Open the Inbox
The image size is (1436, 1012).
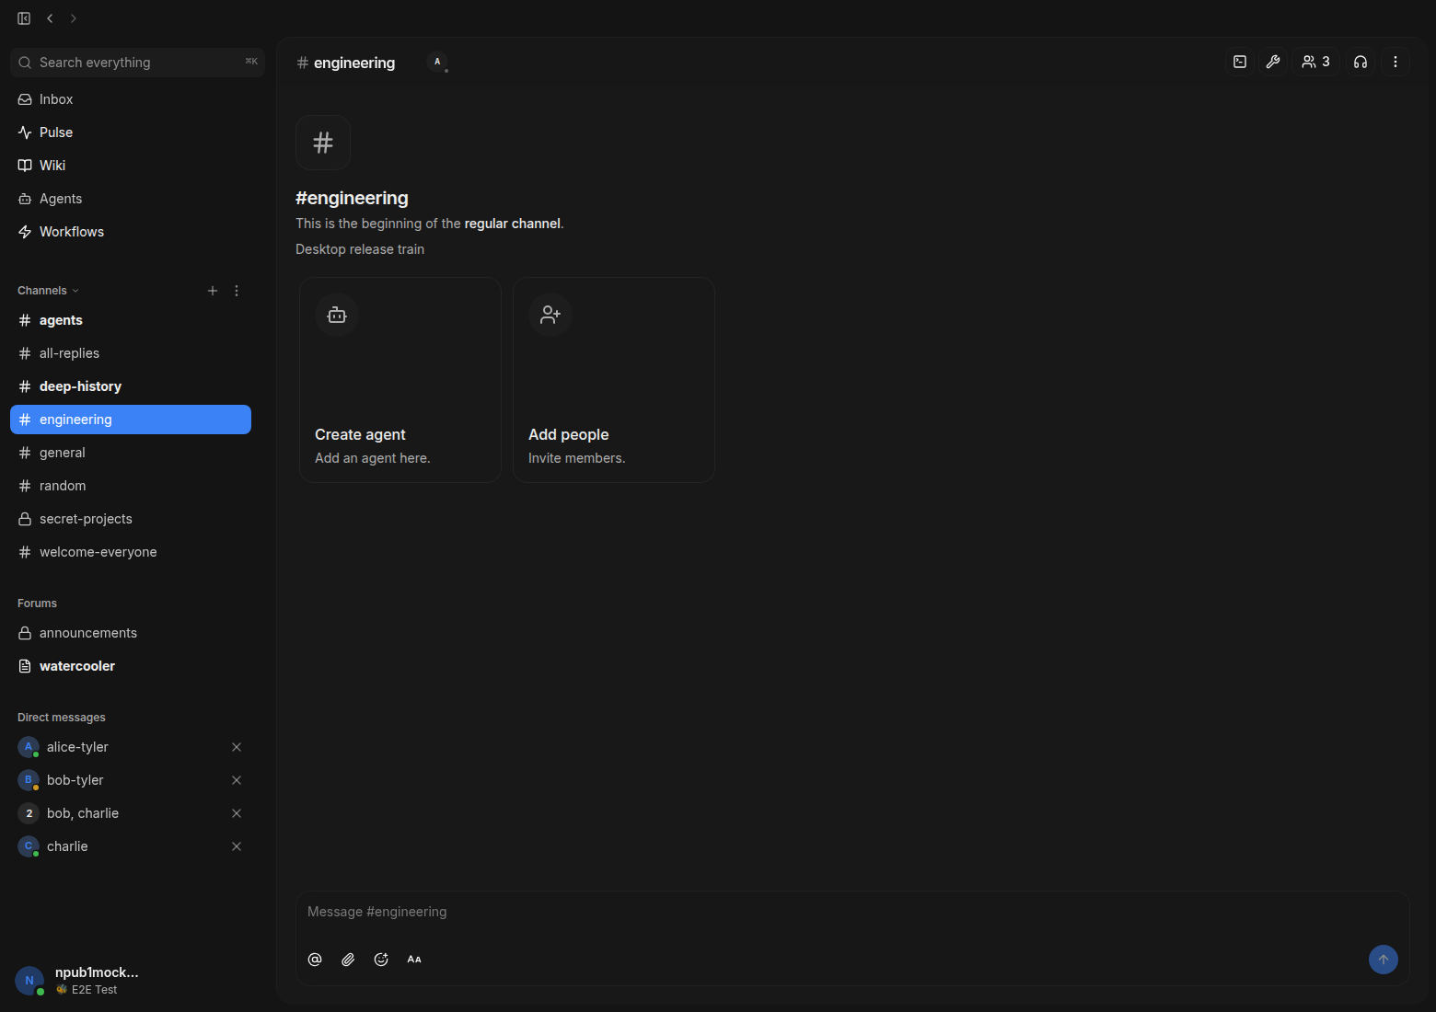(131, 99)
